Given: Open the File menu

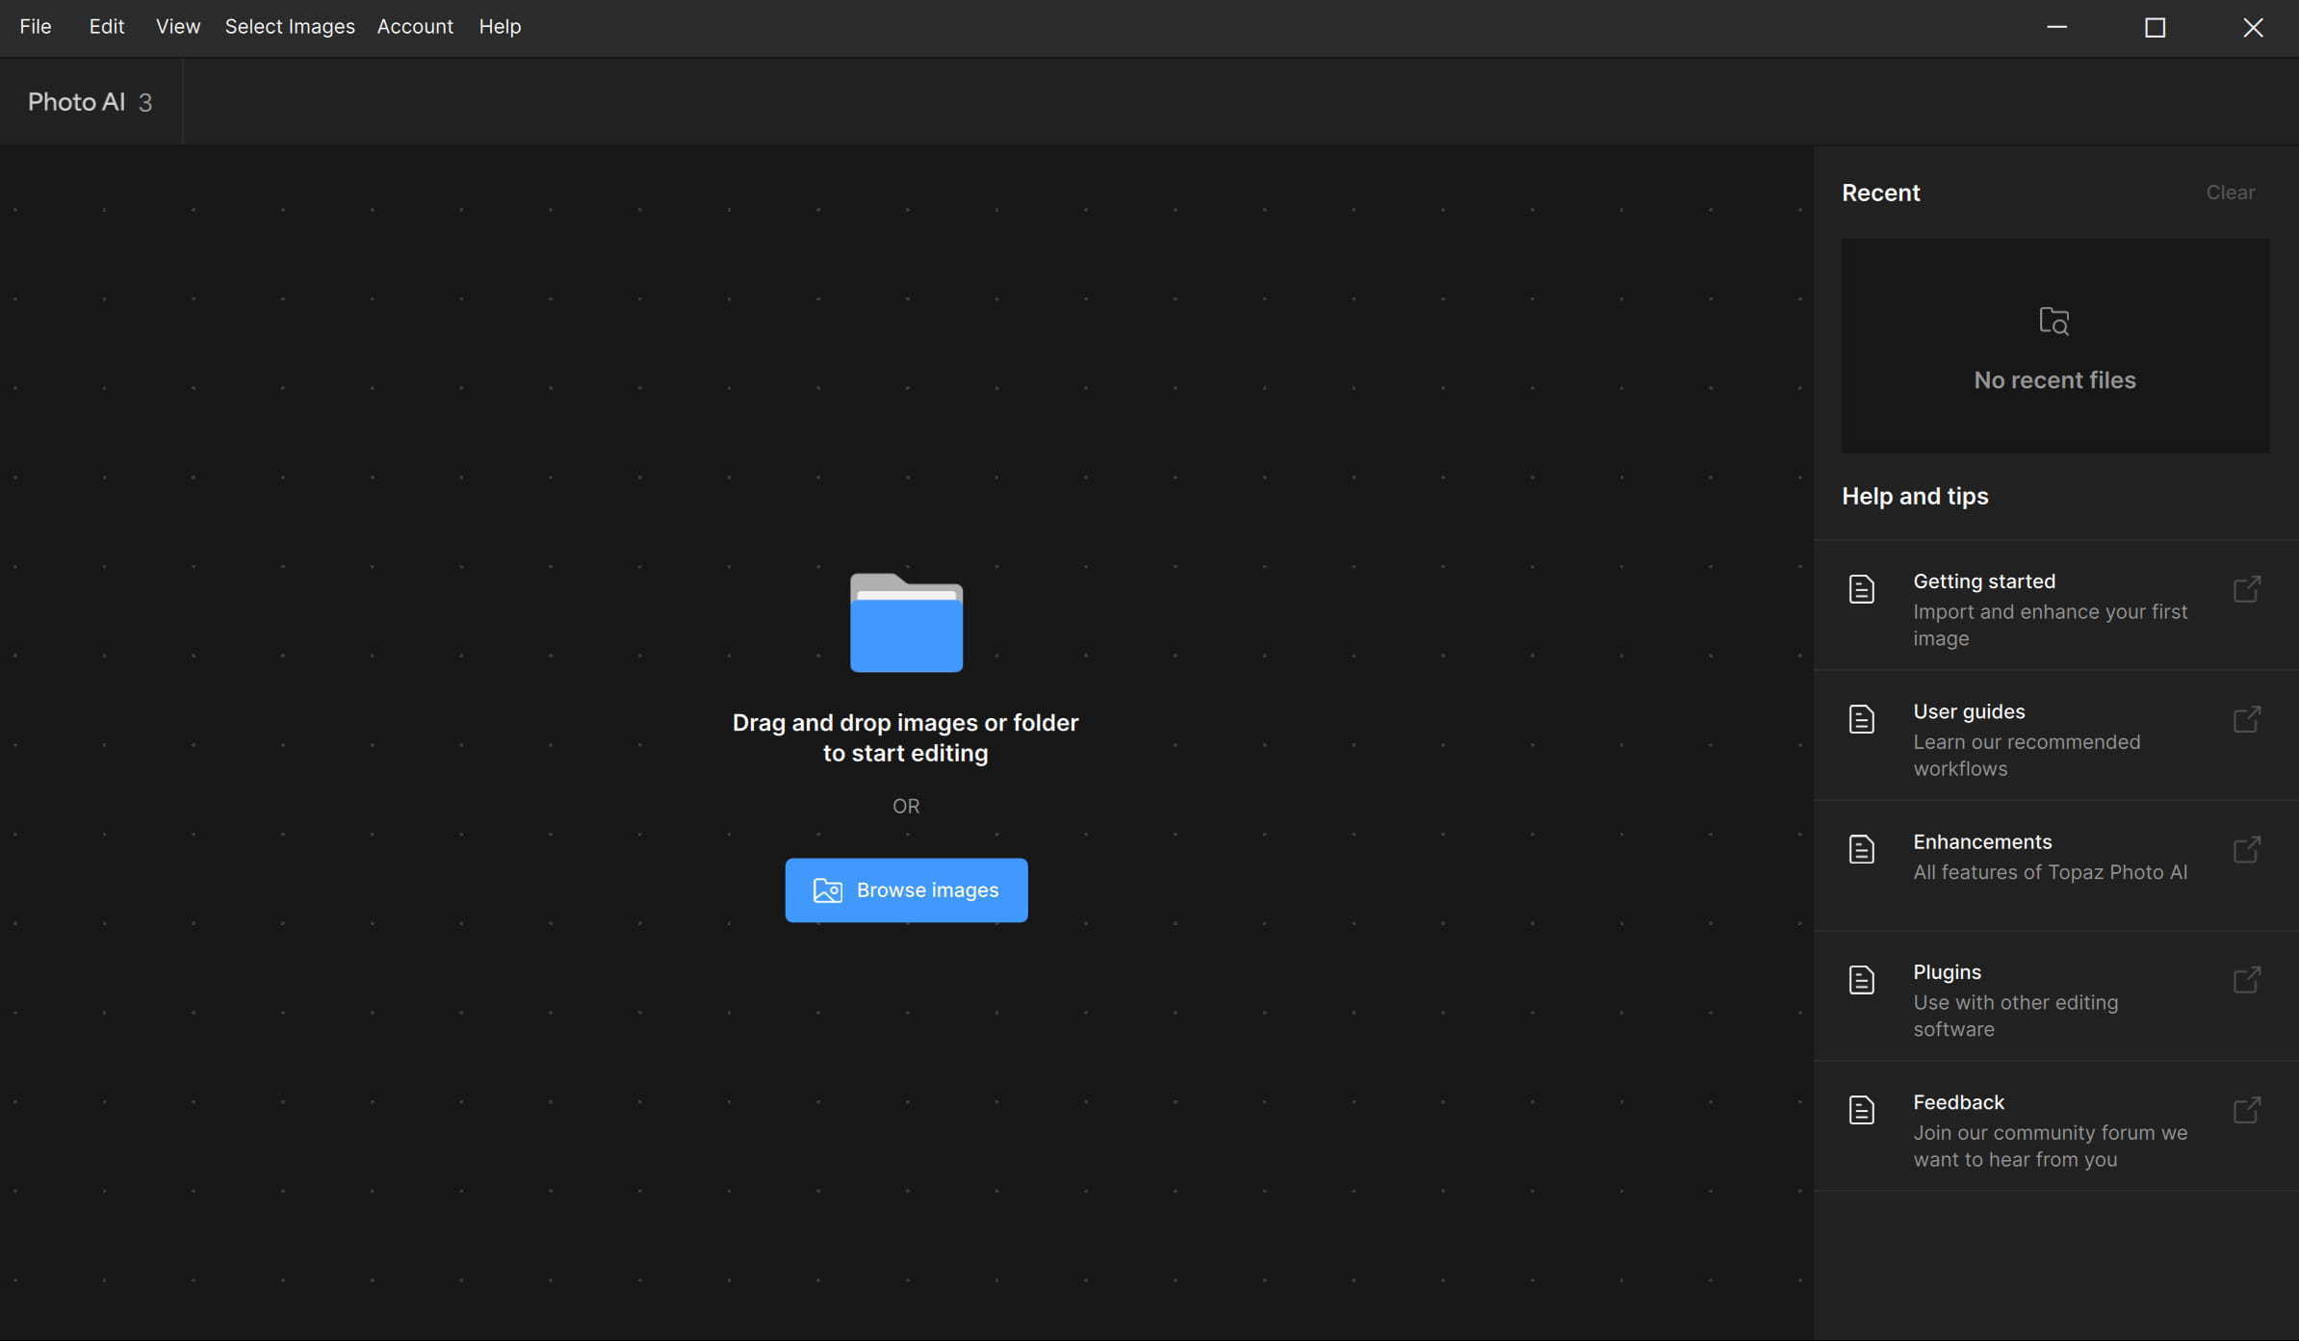Looking at the screenshot, I should coord(36,27).
